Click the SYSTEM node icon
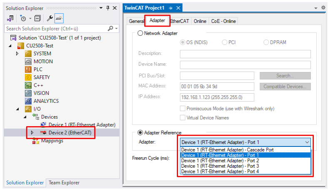Viewport: 330px width, 191px height. tap(28, 54)
